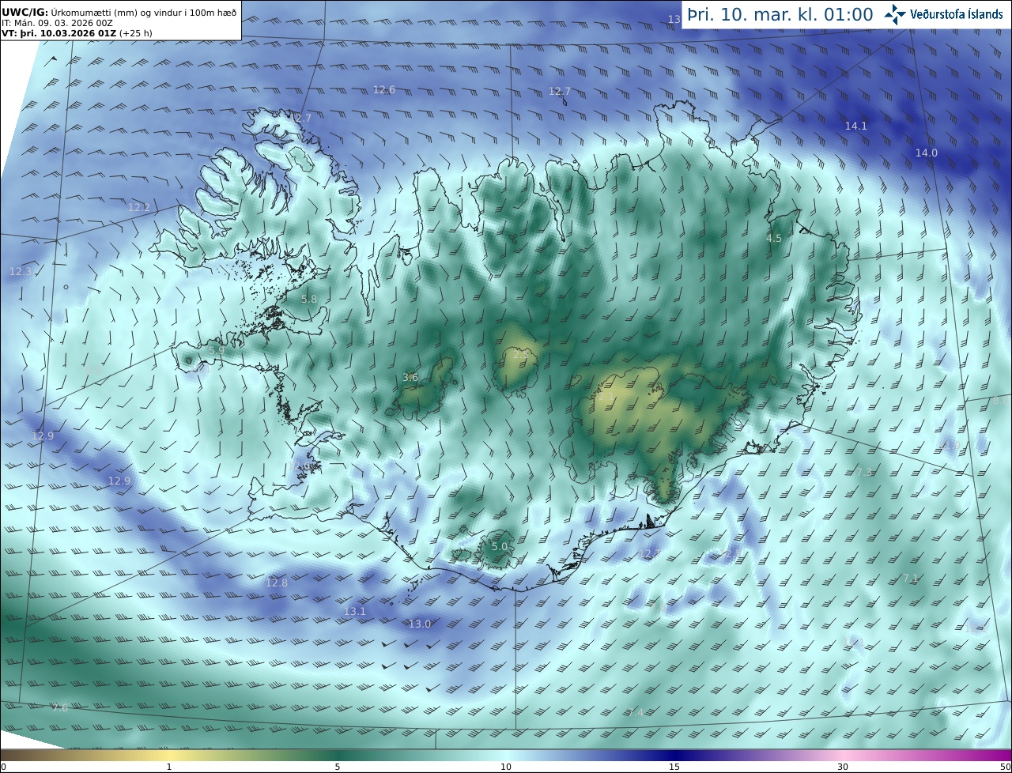Select the 'Þri. 10. mar. kl. 01:00' timestamp
The width and height of the screenshot is (1012, 773).
point(780,14)
